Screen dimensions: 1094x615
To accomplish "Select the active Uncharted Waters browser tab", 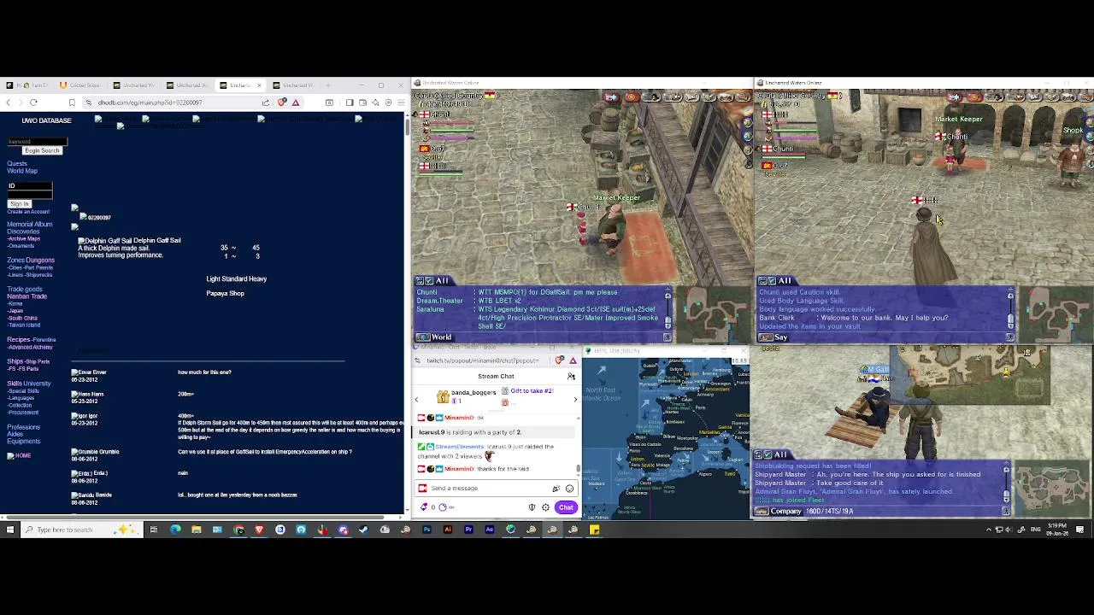I will tap(238, 85).
